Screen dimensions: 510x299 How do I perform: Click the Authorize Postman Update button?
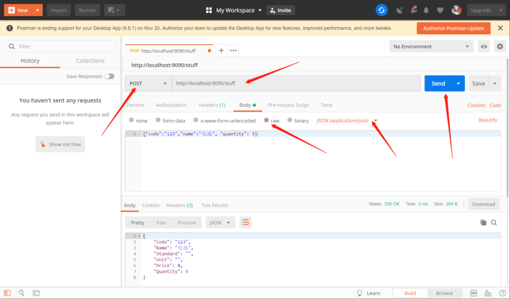pos(453,28)
